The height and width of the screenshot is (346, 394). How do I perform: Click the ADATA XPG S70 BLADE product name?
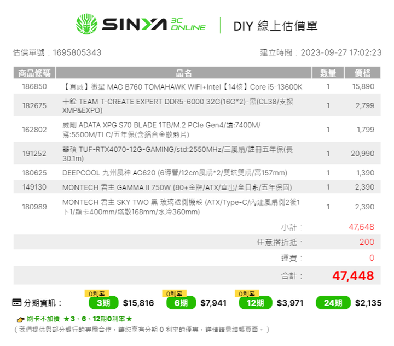point(161,130)
